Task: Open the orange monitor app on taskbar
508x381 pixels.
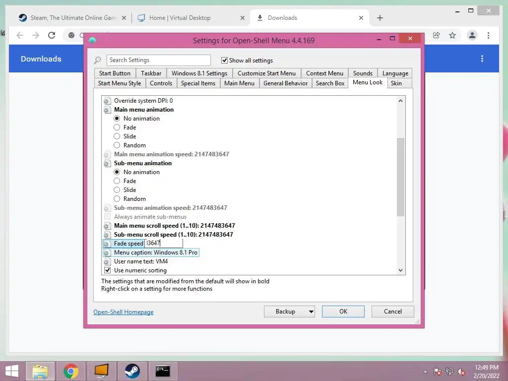Action: pyautogui.click(x=101, y=371)
